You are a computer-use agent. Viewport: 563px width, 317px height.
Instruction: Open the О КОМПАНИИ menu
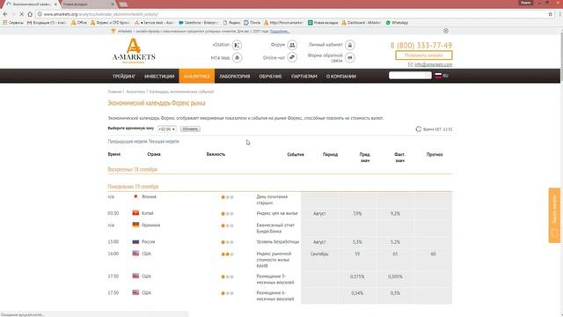click(341, 77)
